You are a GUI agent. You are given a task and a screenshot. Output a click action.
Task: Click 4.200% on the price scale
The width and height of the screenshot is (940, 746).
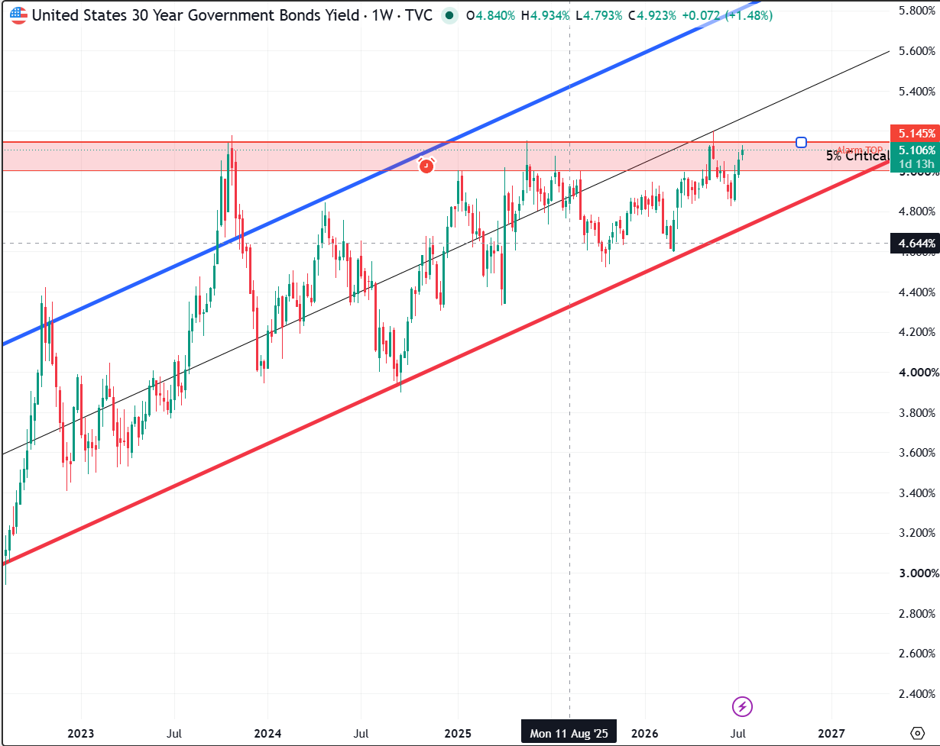(x=917, y=332)
